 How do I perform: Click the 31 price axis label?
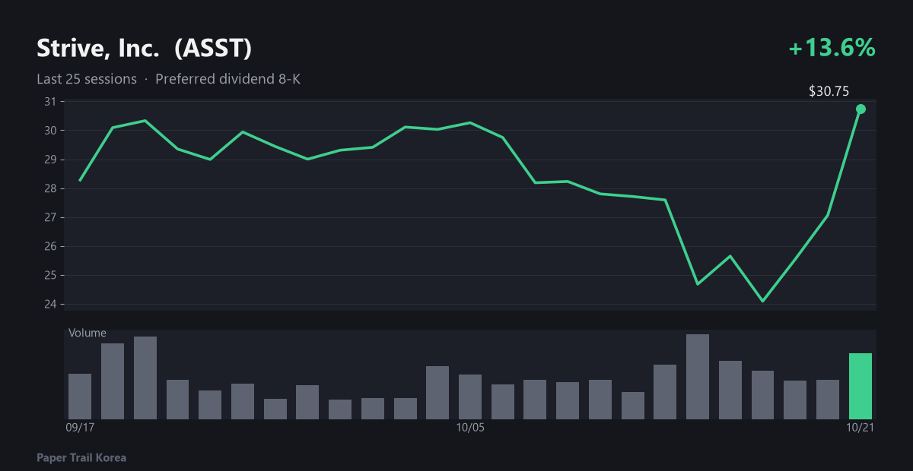(49, 102)
